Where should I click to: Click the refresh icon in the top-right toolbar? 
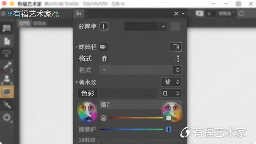(241, 13)
